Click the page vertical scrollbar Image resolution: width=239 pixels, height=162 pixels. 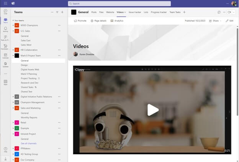237,72
